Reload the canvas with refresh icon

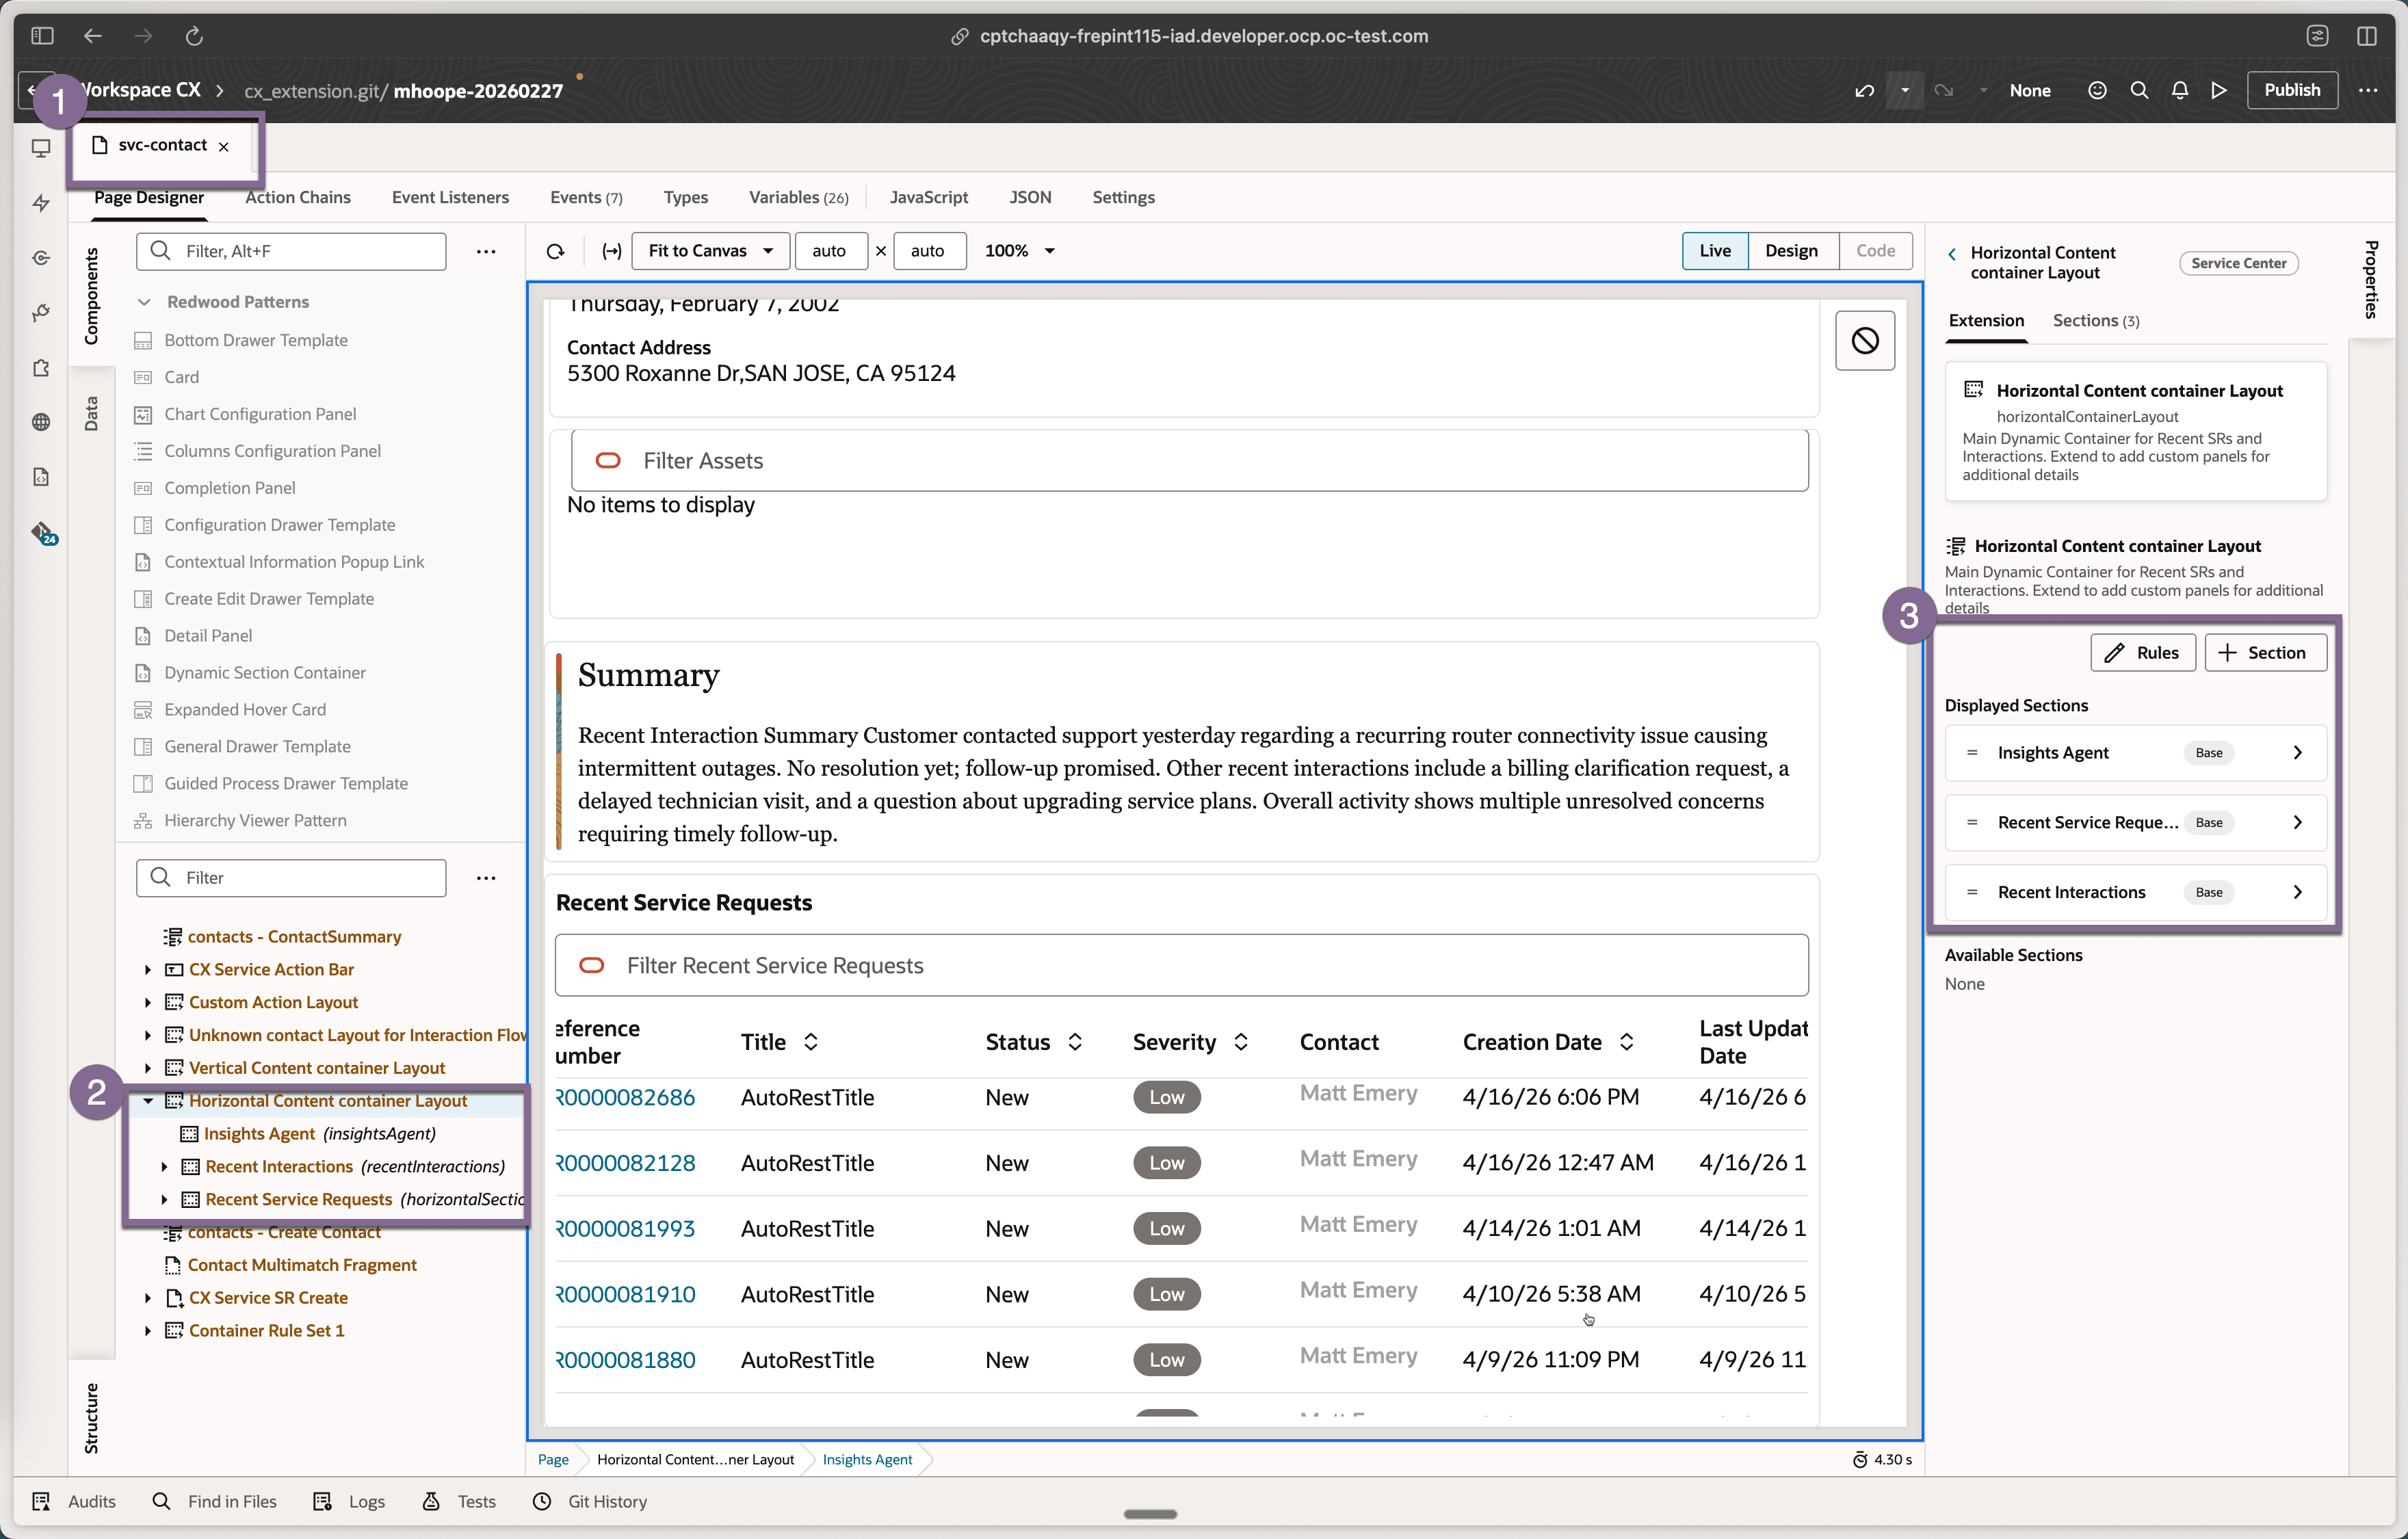(x=555, y=251)
